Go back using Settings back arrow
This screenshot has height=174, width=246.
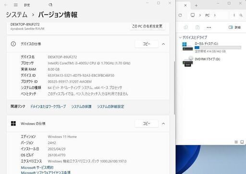click(x=6, y=5)
